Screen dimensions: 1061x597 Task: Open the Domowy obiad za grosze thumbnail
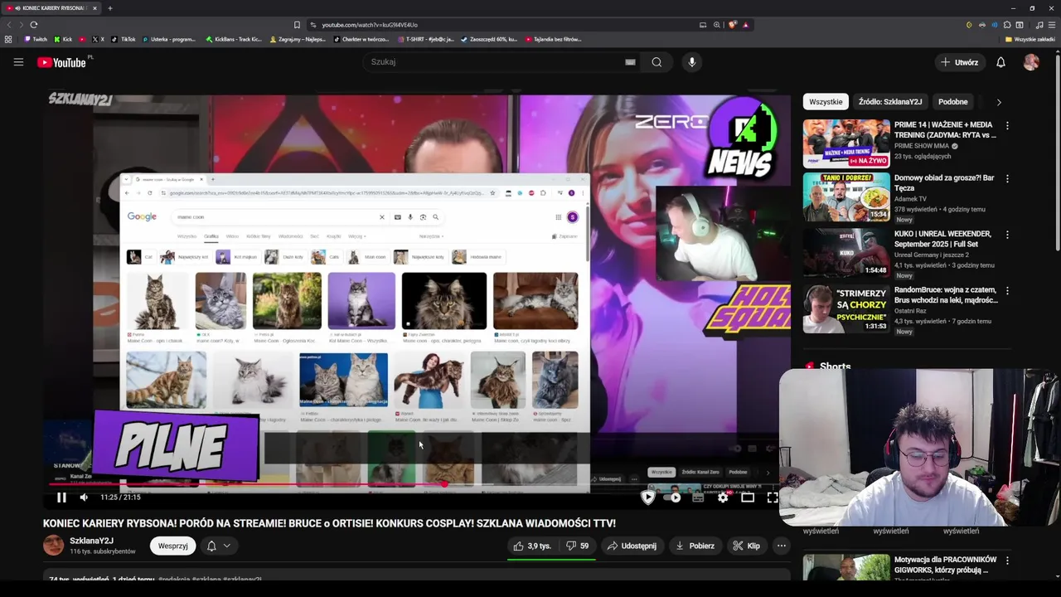pos(845,197)
